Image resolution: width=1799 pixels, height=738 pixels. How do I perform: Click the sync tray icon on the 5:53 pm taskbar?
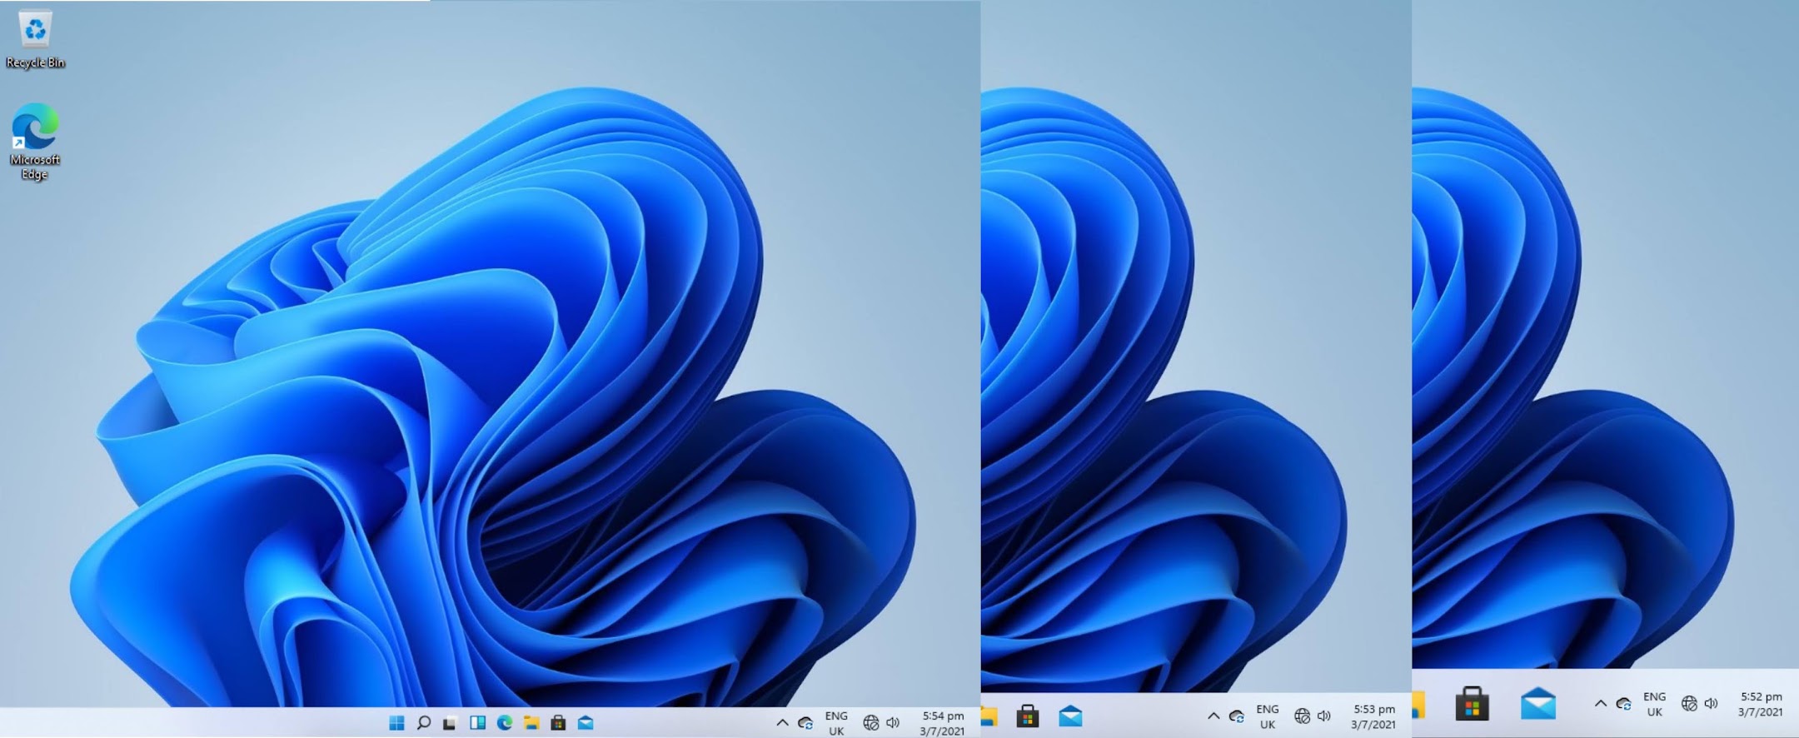coord(1237,716)
